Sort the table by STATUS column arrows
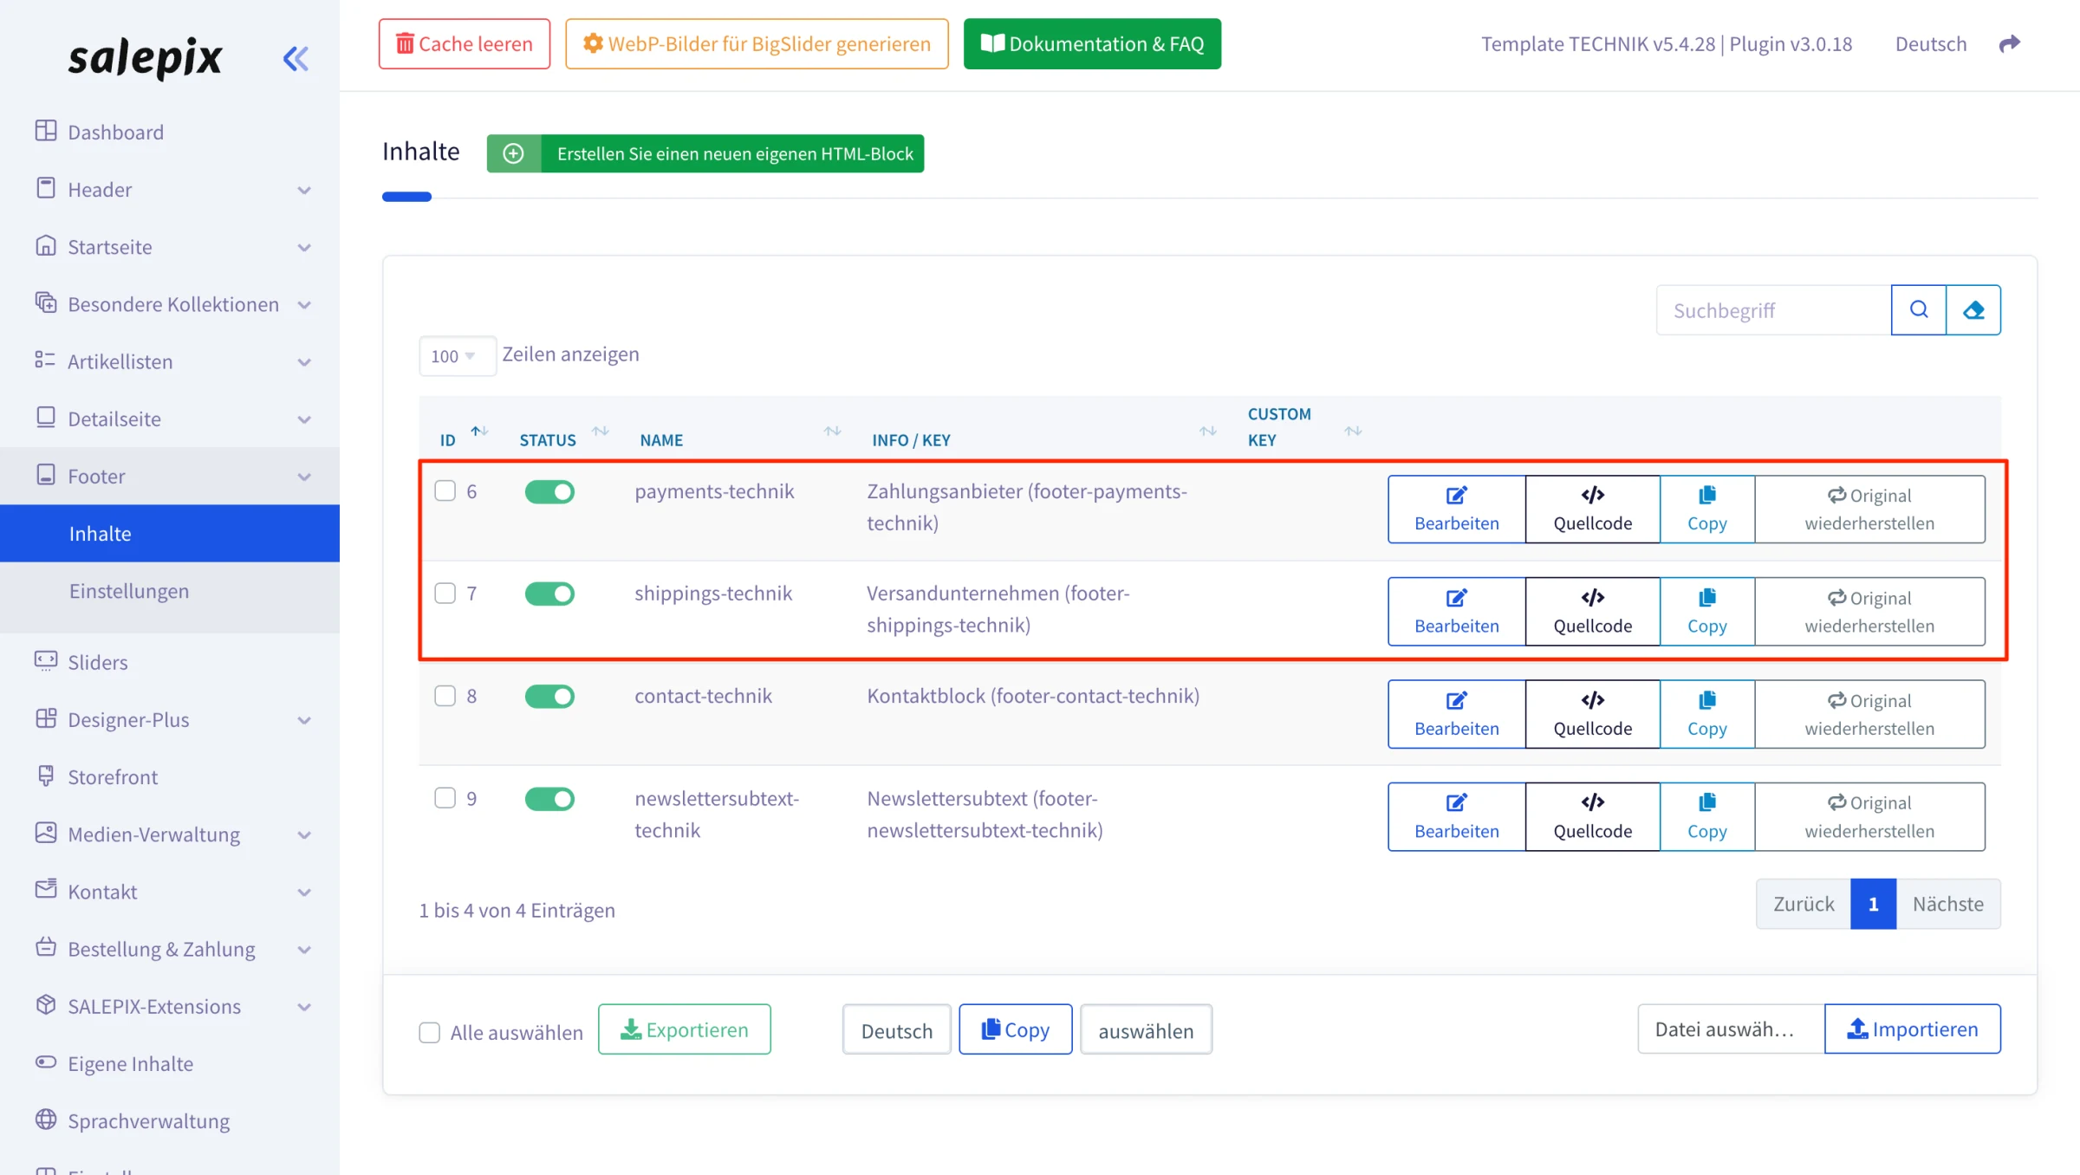 coord(601,431)
